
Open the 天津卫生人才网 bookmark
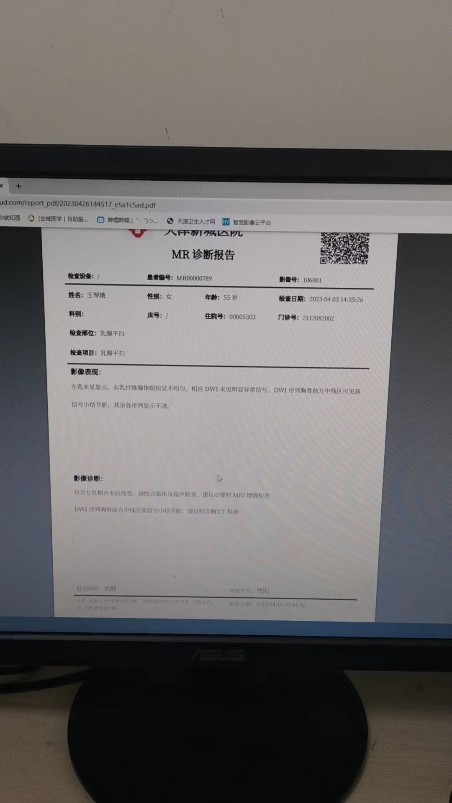(x=191, y=221)
